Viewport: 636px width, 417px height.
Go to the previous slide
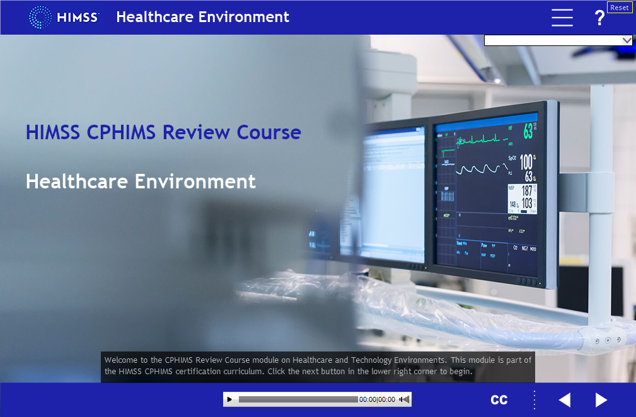[565, 400]
